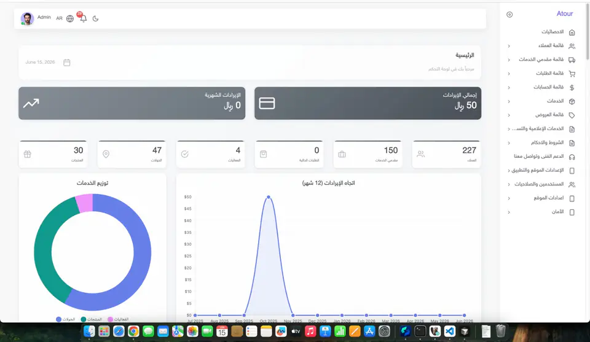Click the shopping bag icon on the 0 card
Viewport: 590px width, 342px height.
(x=263, y=154)
